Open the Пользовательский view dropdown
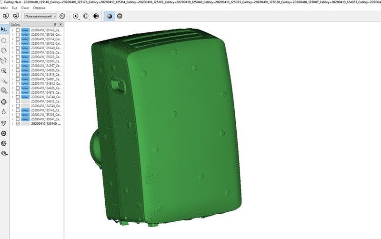The height and width of the screenshot is (239, 381). 40,16
